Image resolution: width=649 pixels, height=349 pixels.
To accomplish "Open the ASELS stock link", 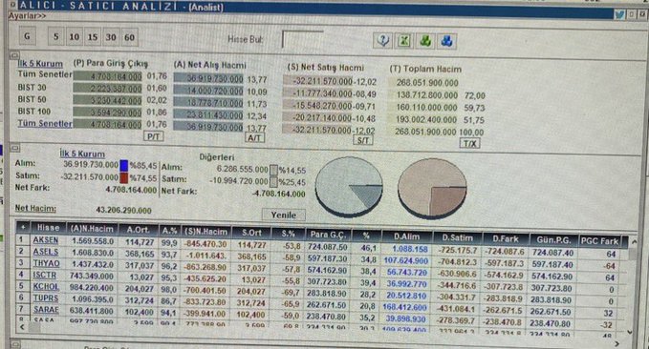I will 46,252.
